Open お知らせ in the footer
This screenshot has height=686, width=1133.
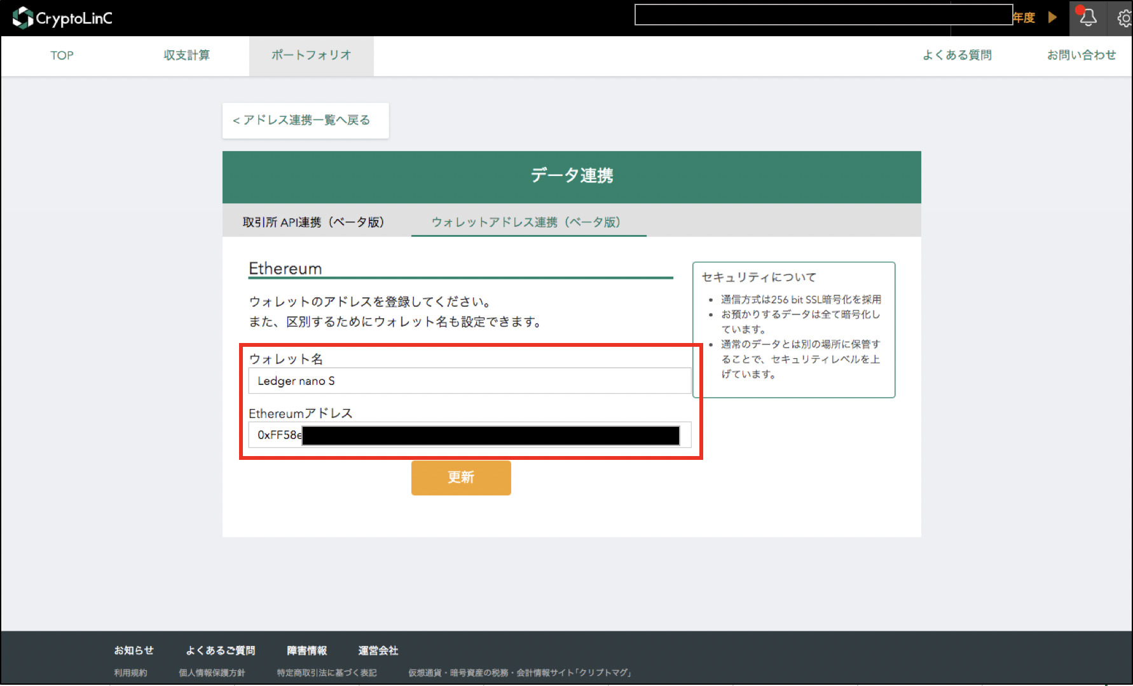tap(134, 650)
